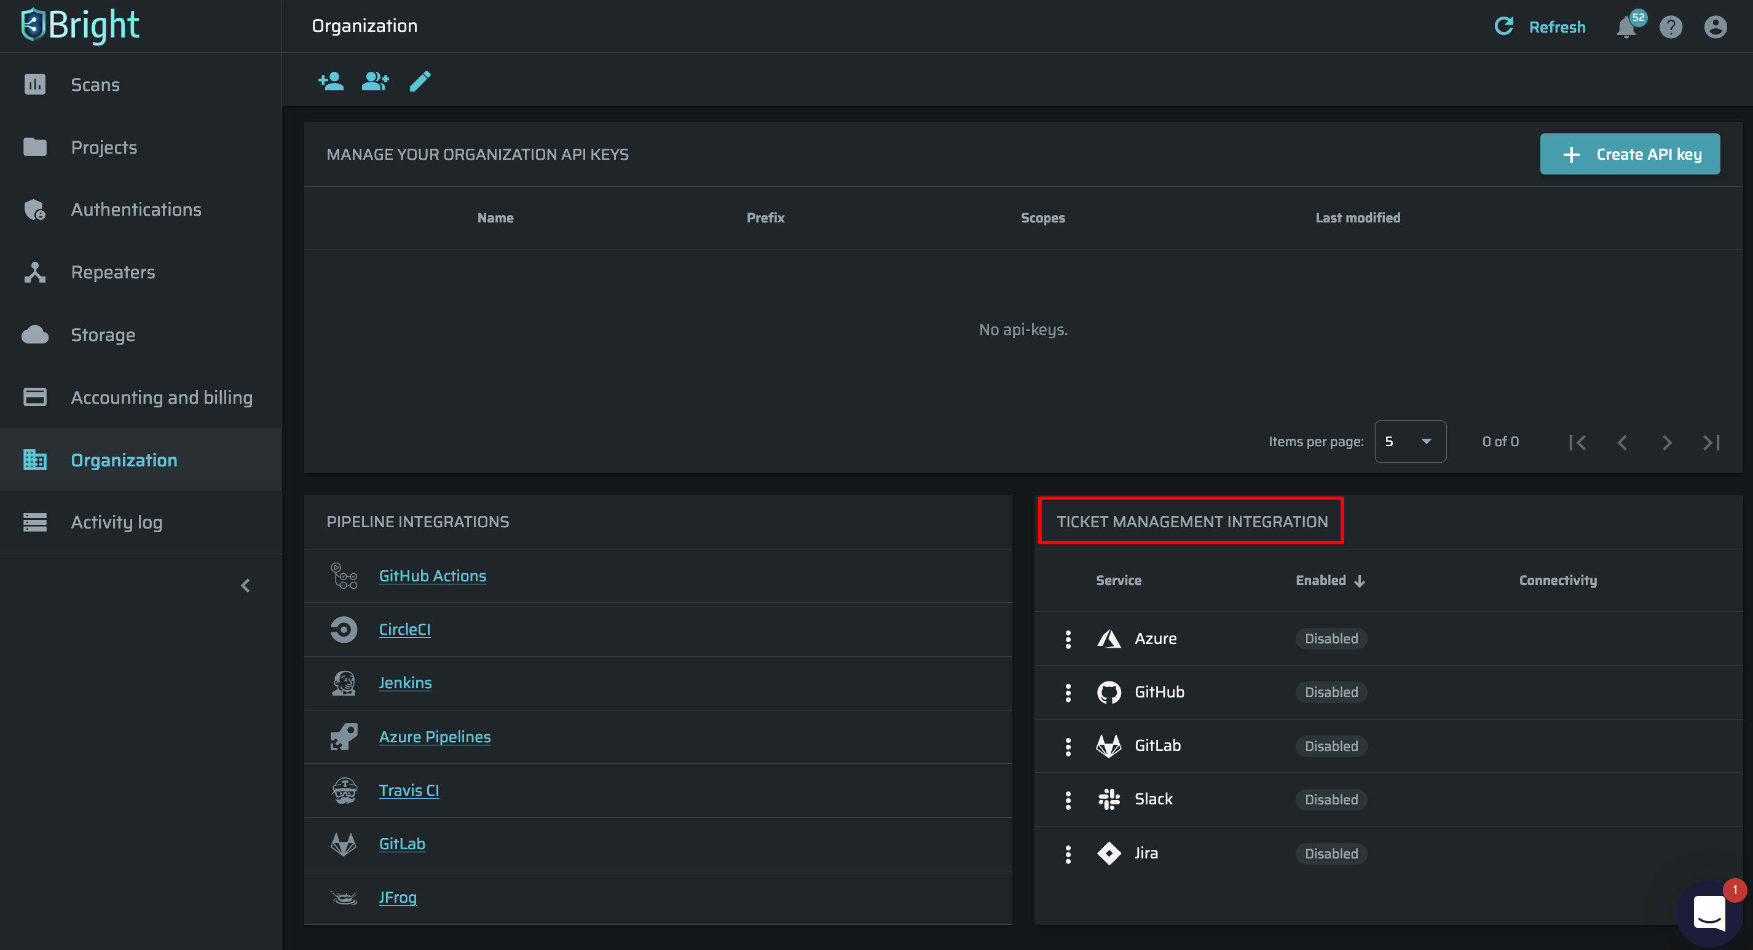Click the edit organization pencil icon
This screenshot has width=1753, height=950.
pyautogui.click(x=420, y=82)
